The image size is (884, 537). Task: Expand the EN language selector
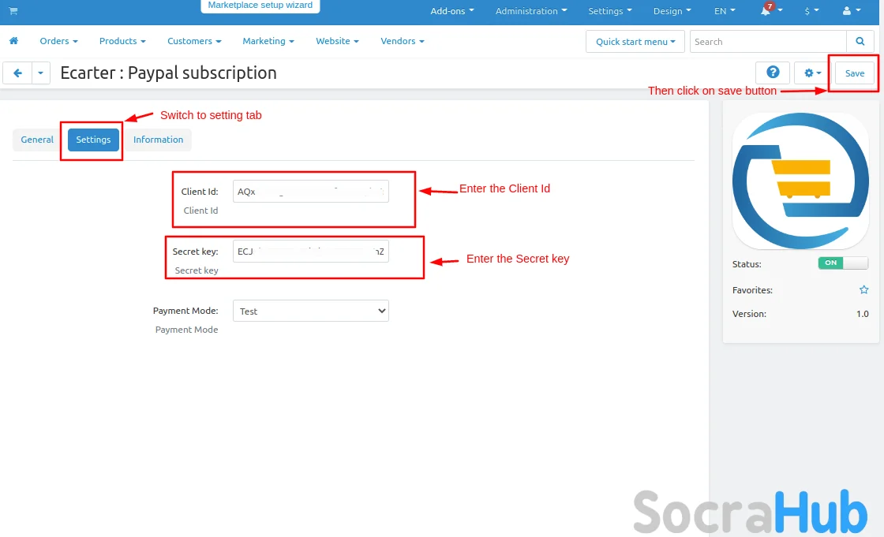[x=724, y=11]
